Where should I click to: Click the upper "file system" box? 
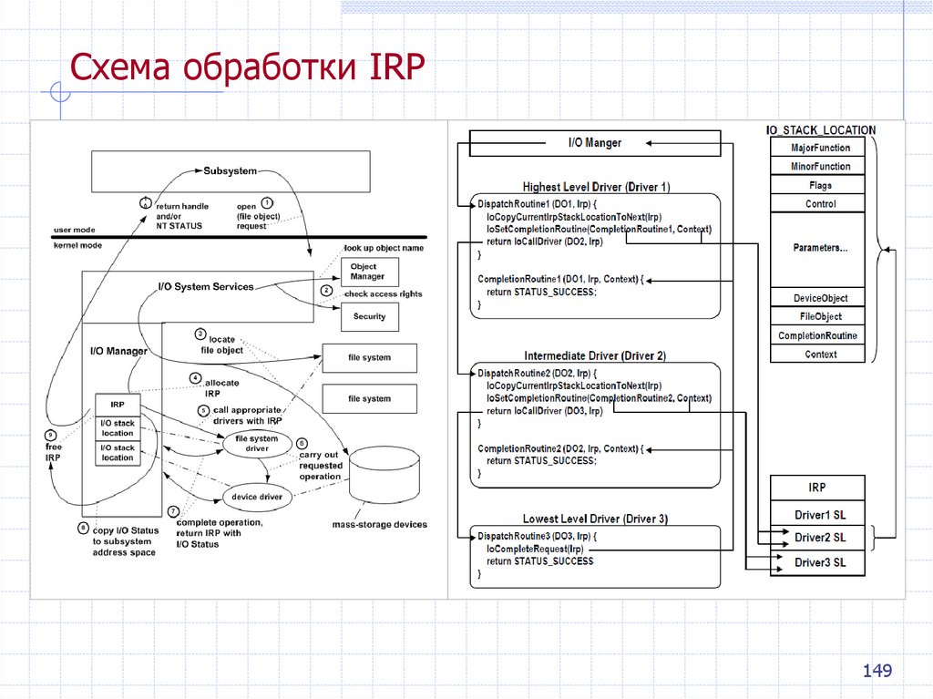pos(370,358)
